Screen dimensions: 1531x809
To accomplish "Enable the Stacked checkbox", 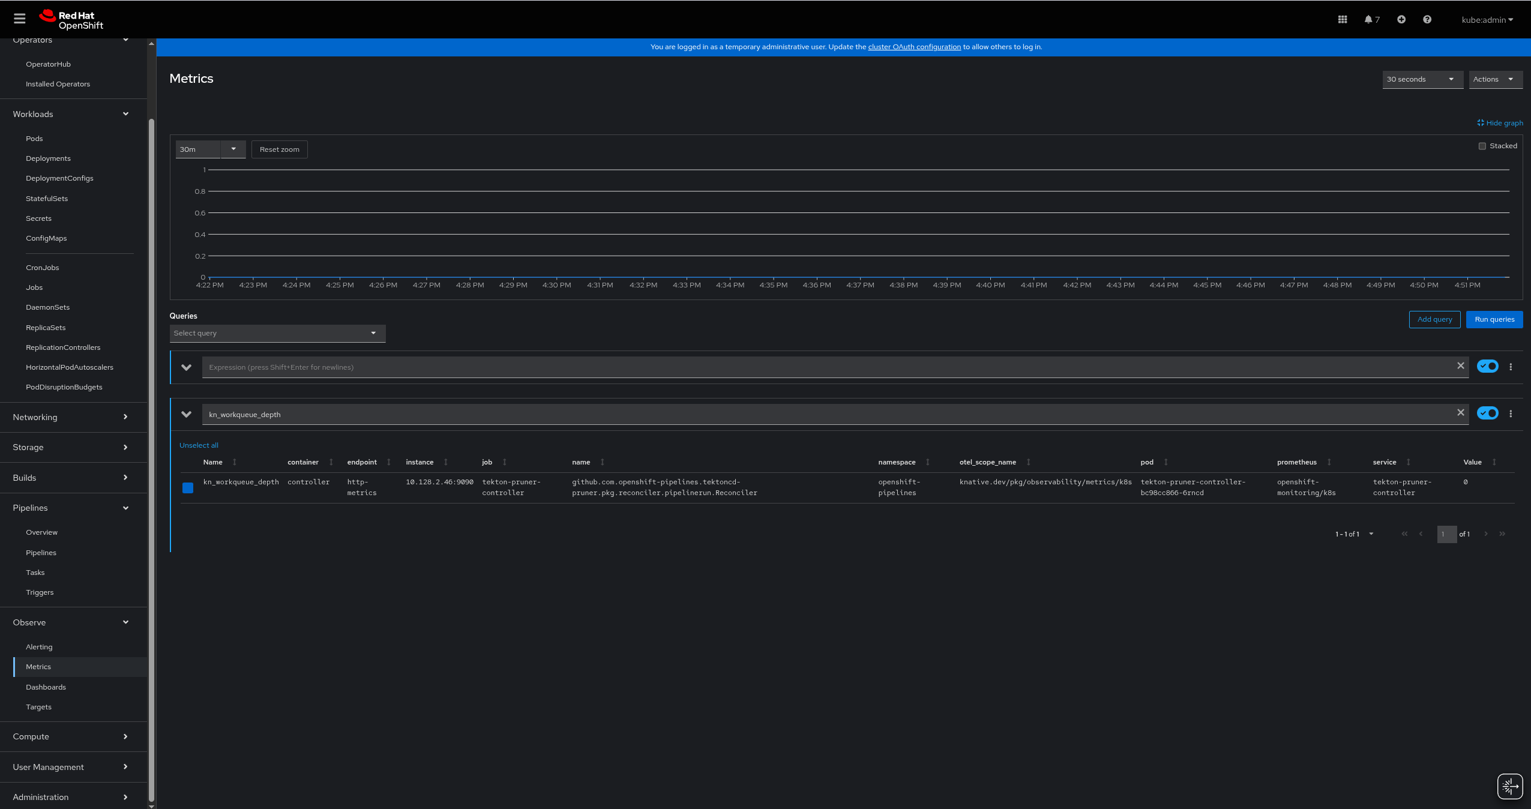I will pos(1482,146).
